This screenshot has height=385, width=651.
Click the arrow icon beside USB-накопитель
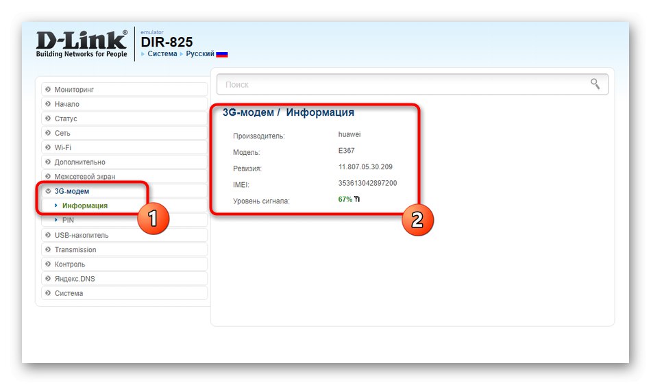[48, 235]
